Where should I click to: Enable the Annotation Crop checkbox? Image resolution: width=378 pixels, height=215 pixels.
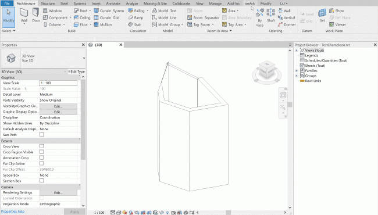click(x=42, y=157)
